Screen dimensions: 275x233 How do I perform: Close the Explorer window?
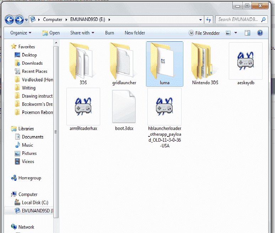point(260,6)
